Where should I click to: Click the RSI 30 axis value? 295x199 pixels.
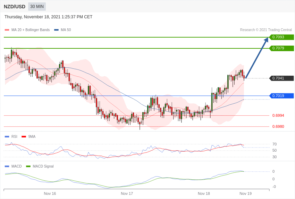tap(275, 157)
